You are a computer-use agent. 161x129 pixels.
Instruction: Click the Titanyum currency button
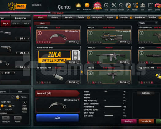click(x=6, y=118)
